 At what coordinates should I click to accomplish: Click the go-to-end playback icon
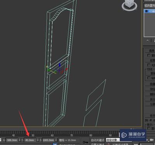pos(152,140)
